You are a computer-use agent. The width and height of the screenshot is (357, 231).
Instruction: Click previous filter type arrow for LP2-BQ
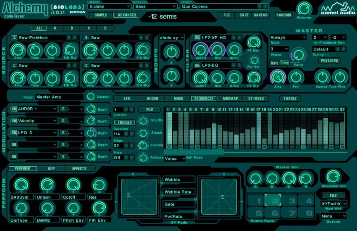point(234,66)
